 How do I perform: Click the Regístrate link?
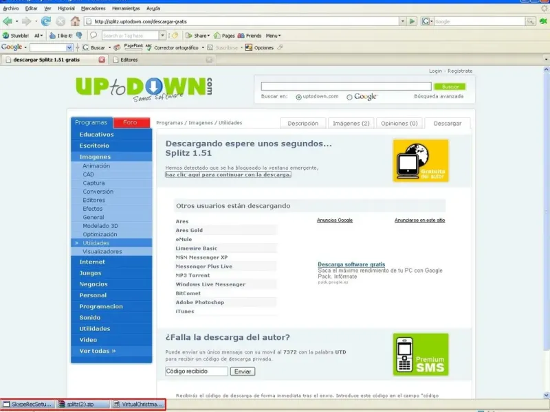[x=460, y=71]
